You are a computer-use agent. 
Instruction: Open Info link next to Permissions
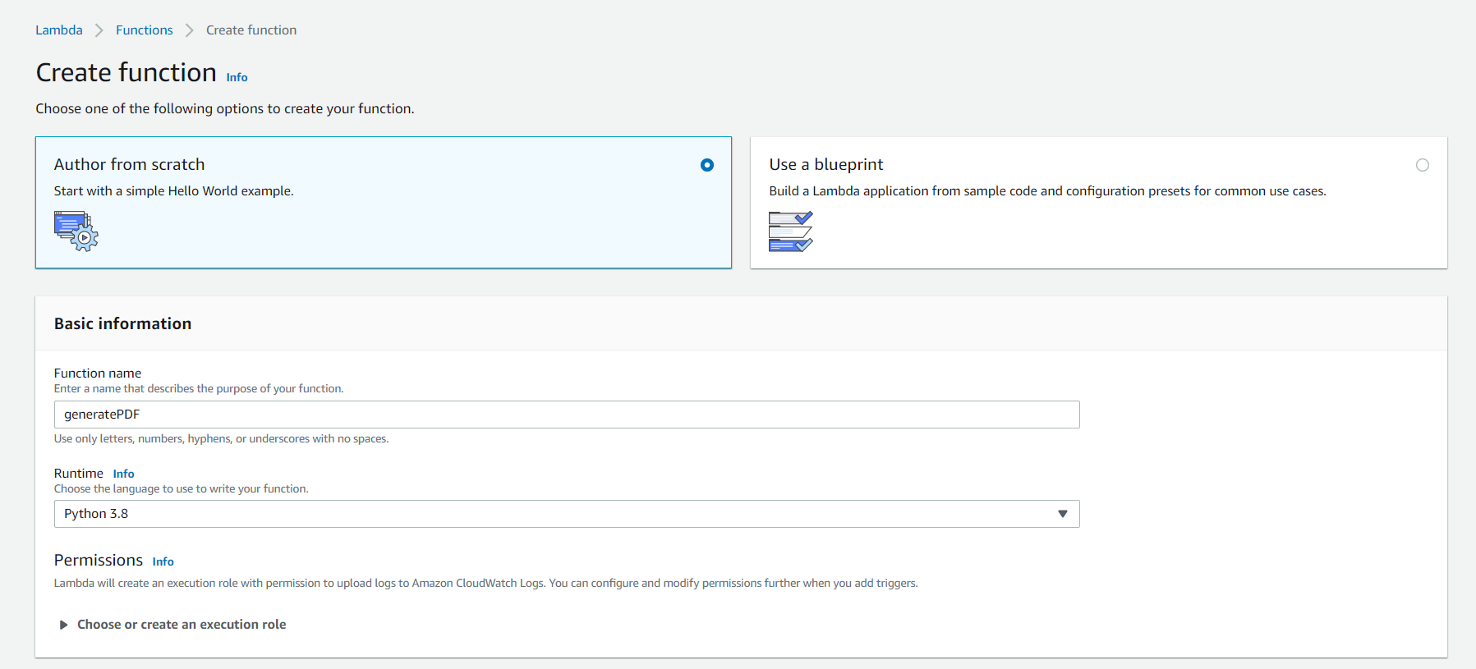point(163,561)
